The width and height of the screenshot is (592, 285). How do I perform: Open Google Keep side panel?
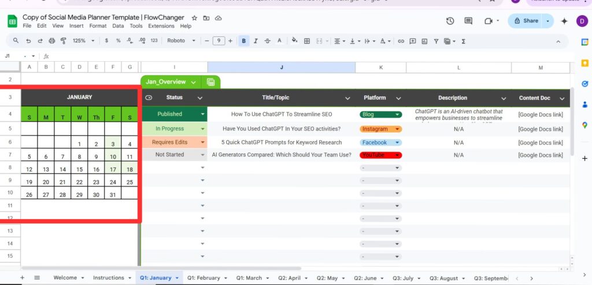tap(585, 63)
